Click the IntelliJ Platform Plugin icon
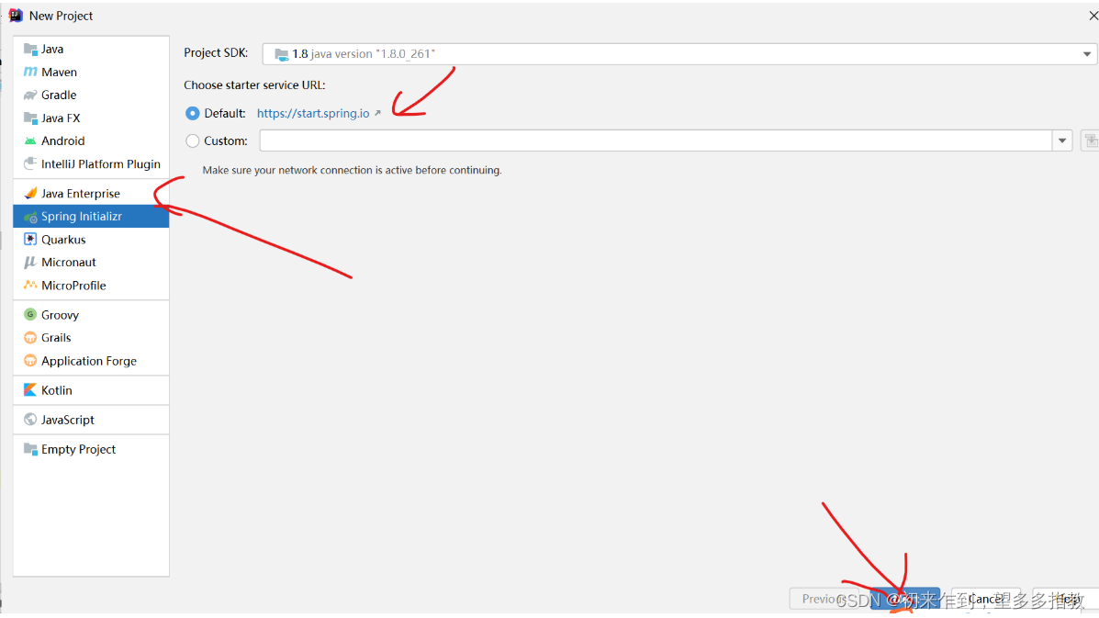 click(30, 164)
